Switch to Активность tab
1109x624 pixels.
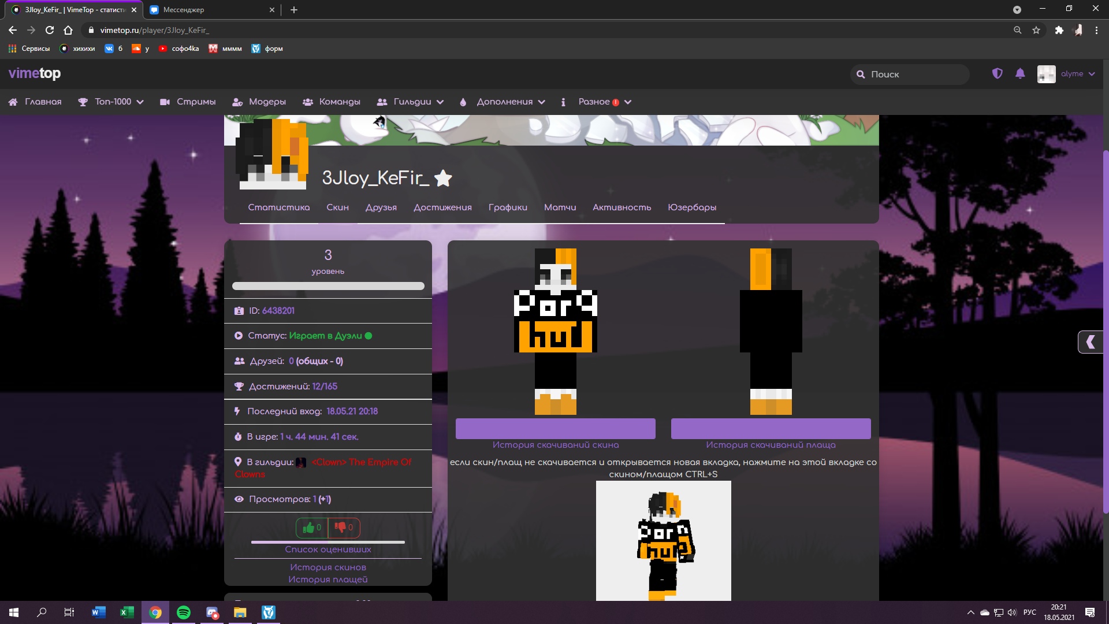[x=622, y=207]
